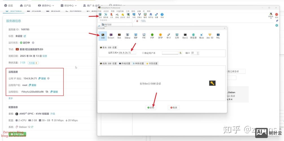Click the red 退出 (Exit) power icon
This screenshot has height=141, width=284.
(x=277, y=16)
